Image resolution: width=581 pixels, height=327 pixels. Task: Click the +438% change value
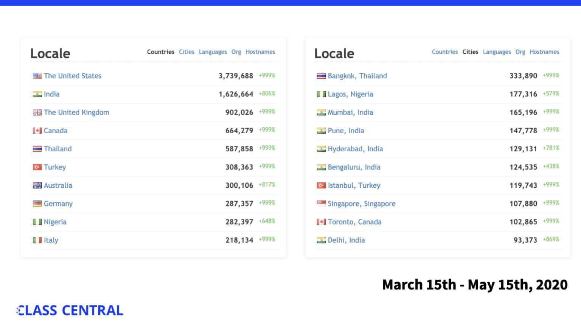[551, 167]
